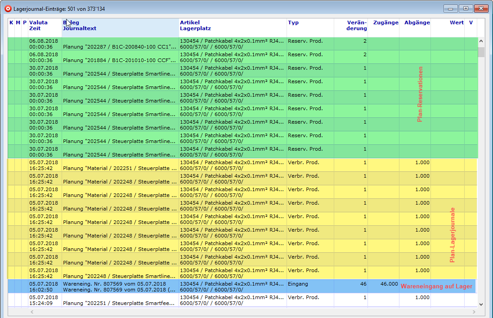Click the Veränderung column header
The image size is (493, 318).
pyautogui.click(x=351, y=26)
